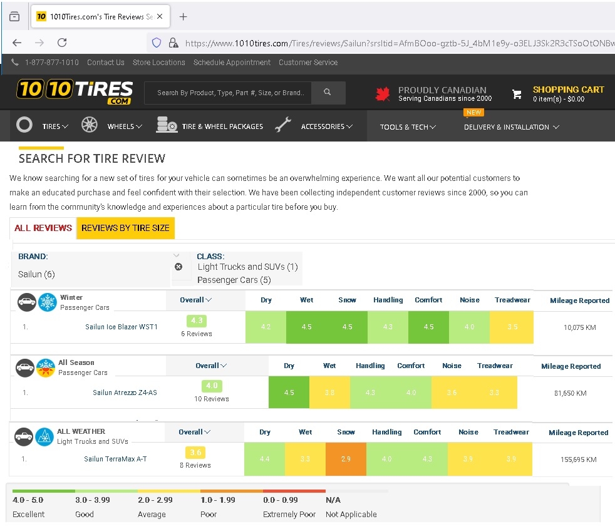Viewport: 615px width, 529px height.
Task: Click the tire and wheel packages icon
Action: [x=167, y=125]
